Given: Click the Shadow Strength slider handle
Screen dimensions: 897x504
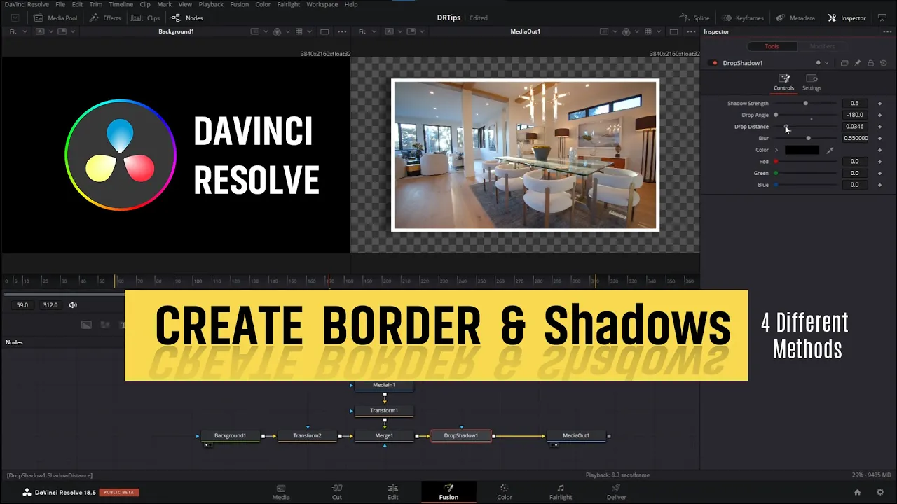Looking at the screenshot, I should [806, 104].
